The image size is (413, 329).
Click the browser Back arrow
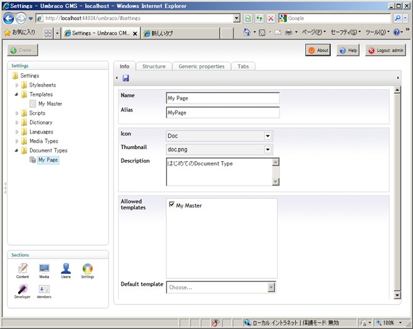coord(8,18)
